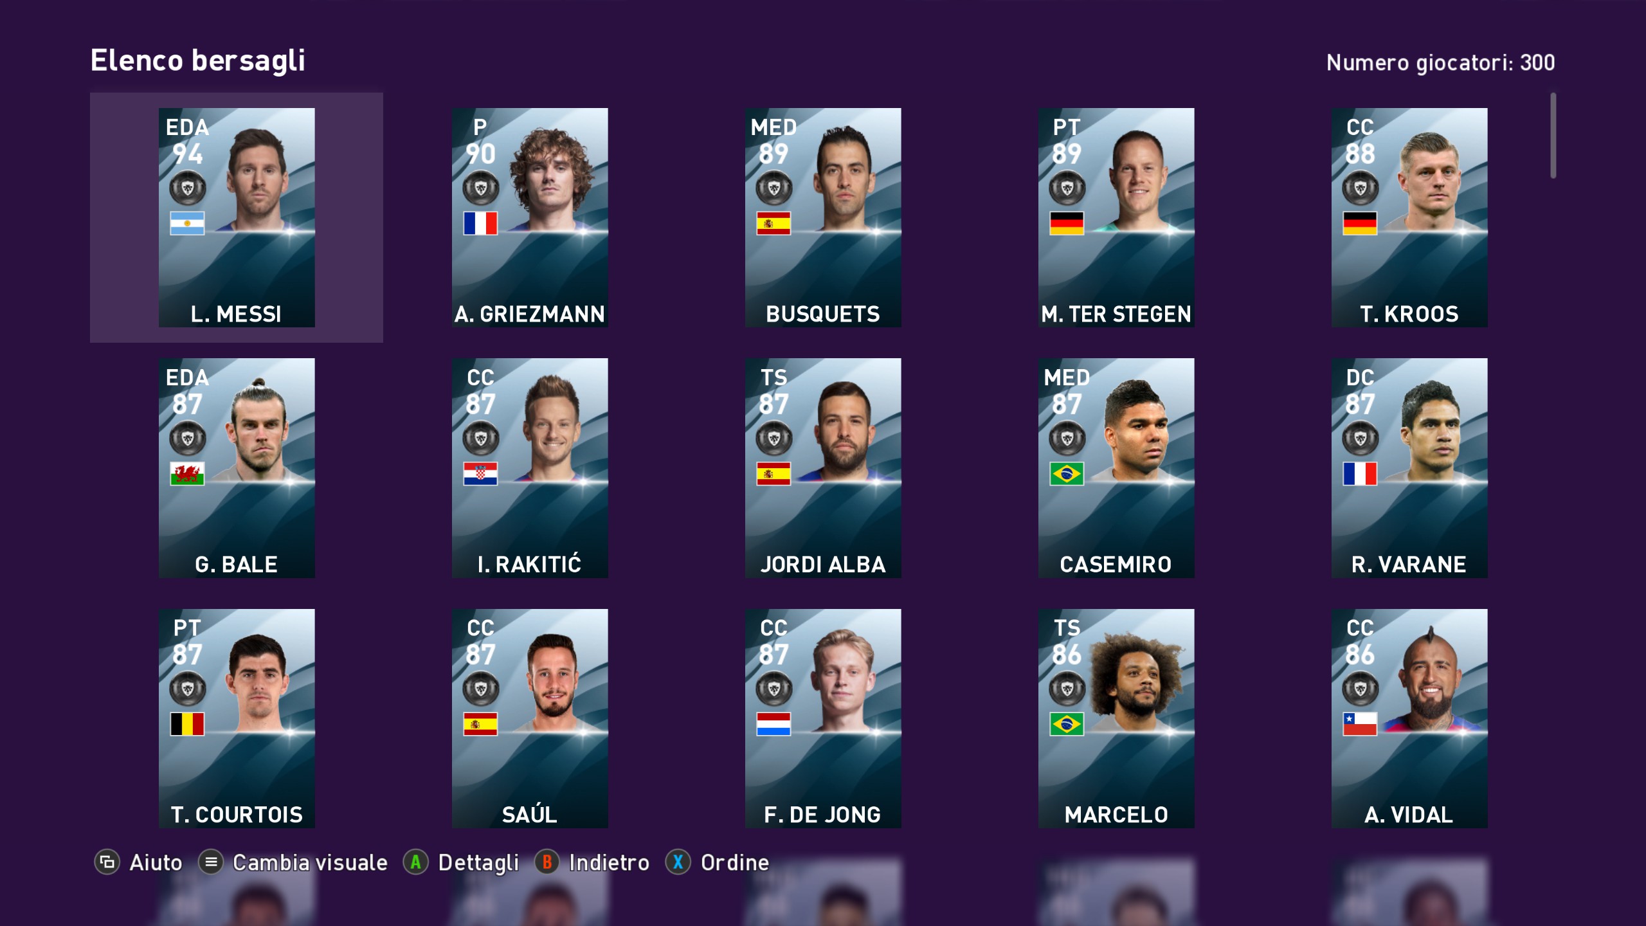Image resolution: width=1646 pixels, height=926 pixels.
Task: Open the Ordine sorting option
Action: [735, 862]
